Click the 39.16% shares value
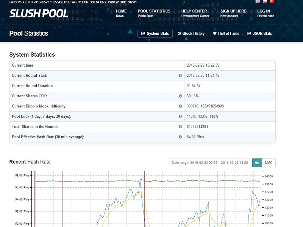The width and height of the screenshot is (303, 227). (193, 96)
